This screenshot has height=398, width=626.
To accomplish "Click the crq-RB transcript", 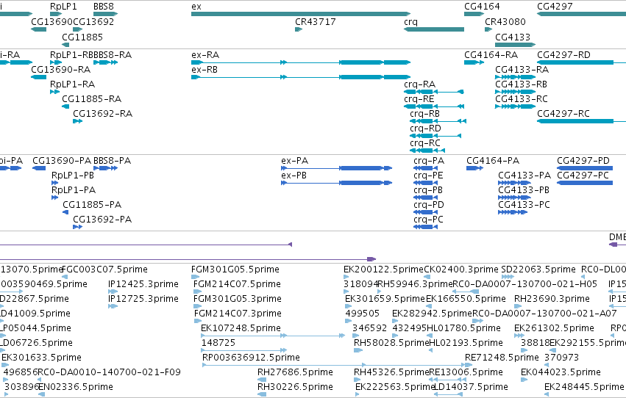I will coord(438,121).
